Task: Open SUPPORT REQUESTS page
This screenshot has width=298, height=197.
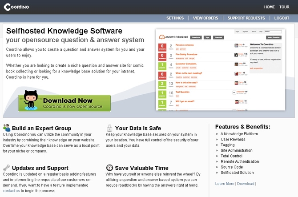Action: [x=246, y=18]
